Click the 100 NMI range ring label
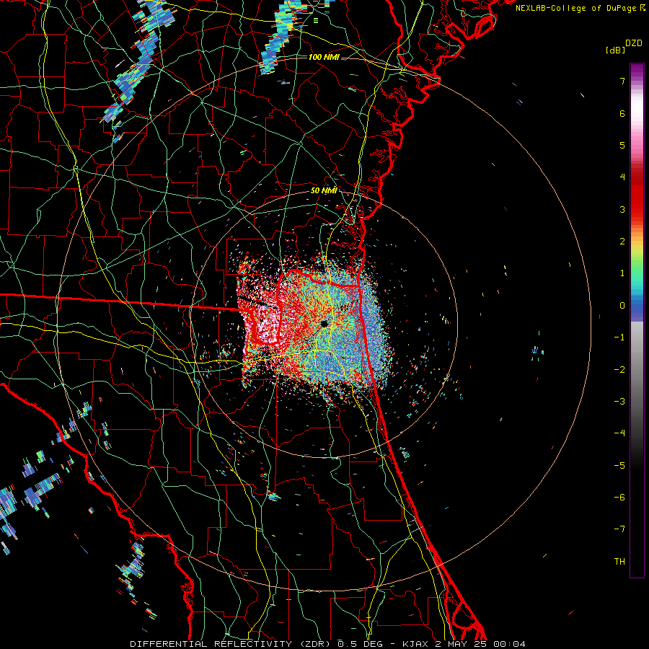This screenshot has width=649, height=649. (x=324, y=57)
